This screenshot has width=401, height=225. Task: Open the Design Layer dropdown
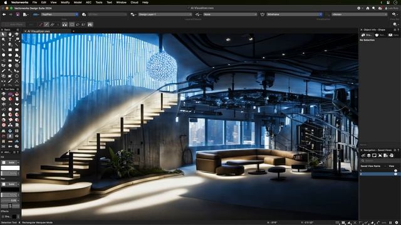tap(165, 14)
